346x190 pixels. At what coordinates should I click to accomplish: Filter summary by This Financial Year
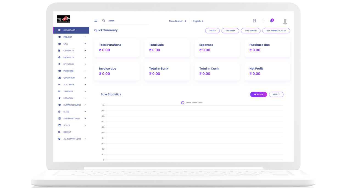pos(276,31)
